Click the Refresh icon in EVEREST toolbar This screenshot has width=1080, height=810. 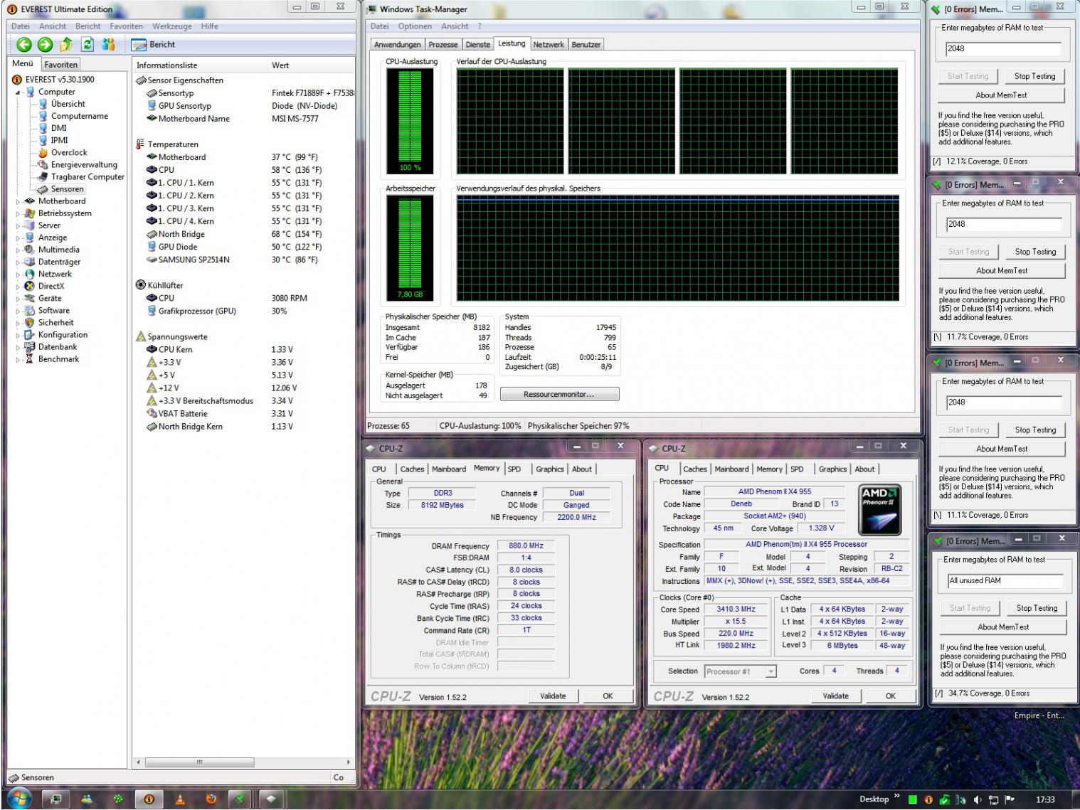87,45
